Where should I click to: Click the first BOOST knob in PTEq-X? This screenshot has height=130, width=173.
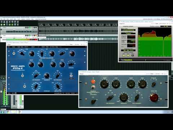(x=31, y=64)
